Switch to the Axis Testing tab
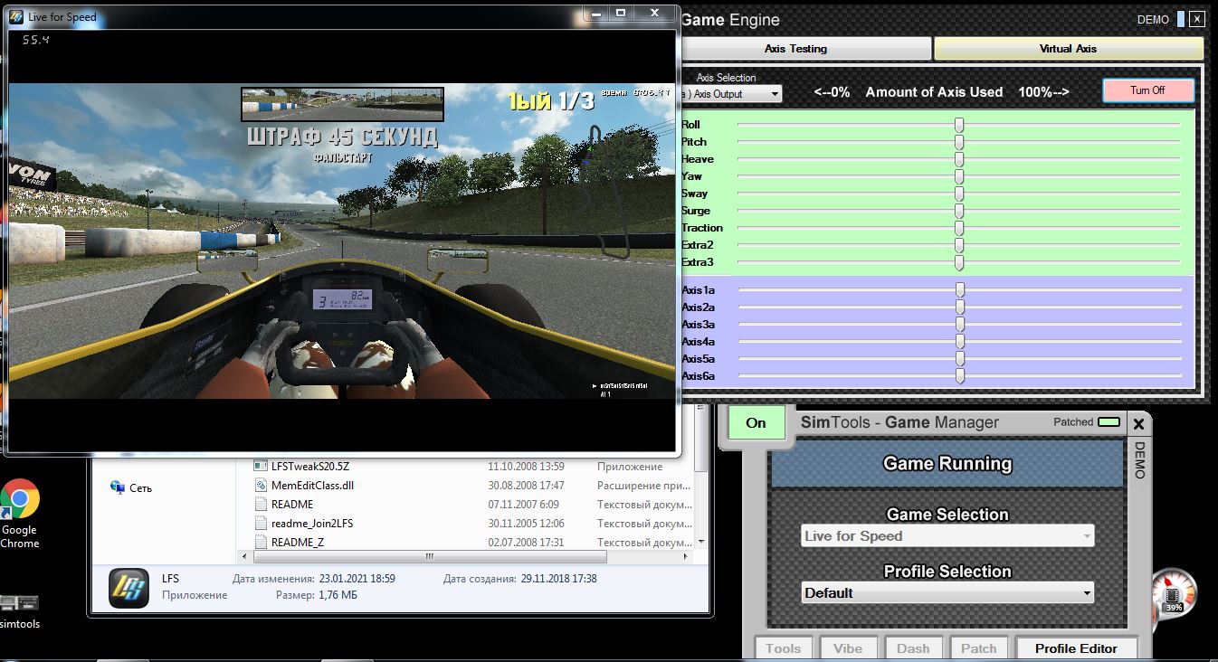This screenshot has height=662, width=1218. point(795,49)
